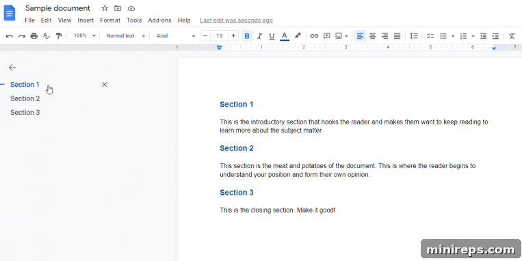Open the highlight color tool
This screenshot has height=261, width=522.
tap(298, 36)
